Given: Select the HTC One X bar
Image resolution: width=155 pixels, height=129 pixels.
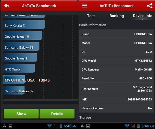Looking at the screenshot, I should (19, 68).
